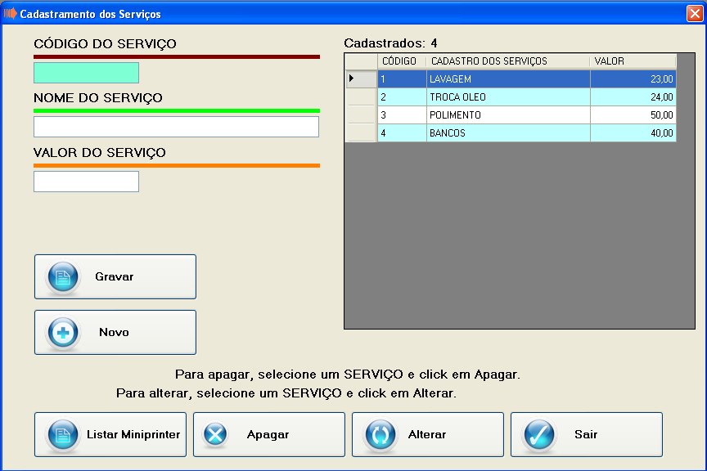The height and width of the screenshot is (471, 707).
Task: Focus the Nome do Serviço field
Action: pyautogui.click(x=176, y=127)
